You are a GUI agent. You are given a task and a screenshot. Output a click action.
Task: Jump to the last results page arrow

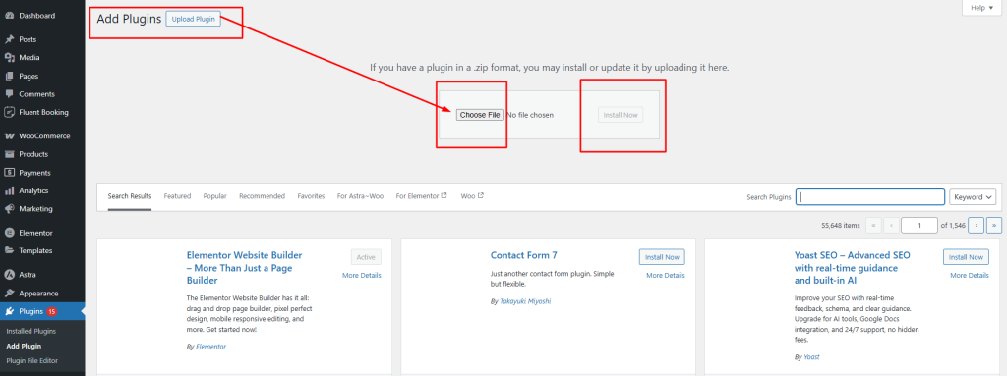click(x=994, y=225)
